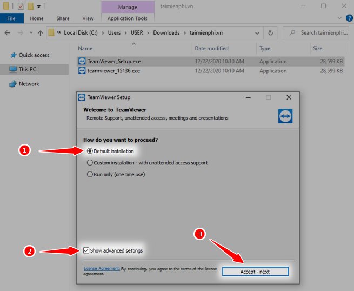Sort by Name column header
354x291 pixels.
85,48
